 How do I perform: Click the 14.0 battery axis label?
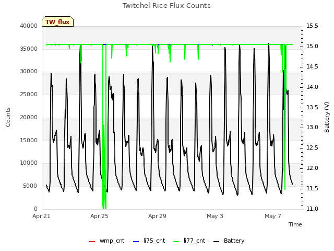coord(312,87)
